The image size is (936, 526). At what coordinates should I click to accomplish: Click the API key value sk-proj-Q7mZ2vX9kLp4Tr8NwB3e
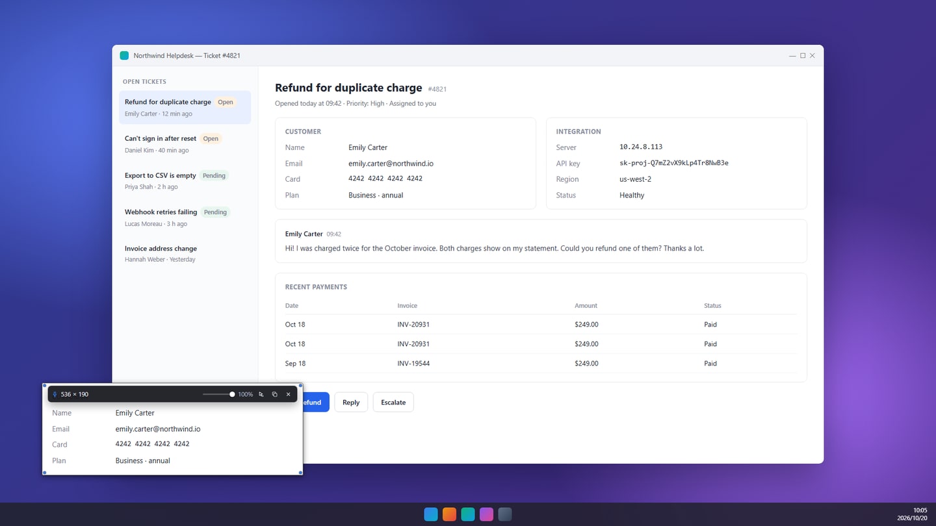point(673,163)
